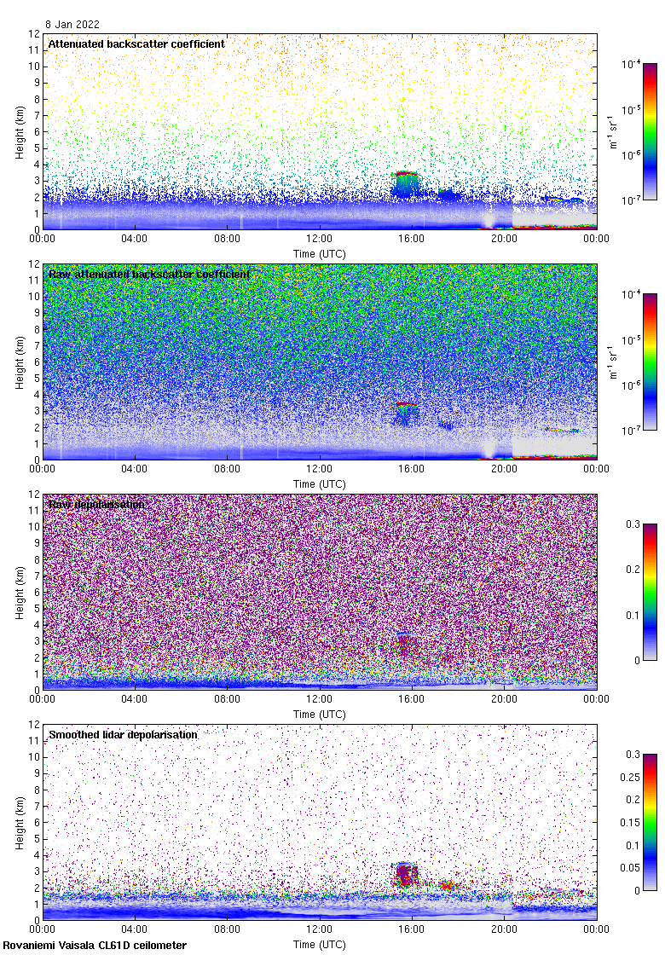Viewport: 665px width, 955px height.
Task: Click the 10⁻⁵ tick on the second colour bar
Action: click(630, 340)
